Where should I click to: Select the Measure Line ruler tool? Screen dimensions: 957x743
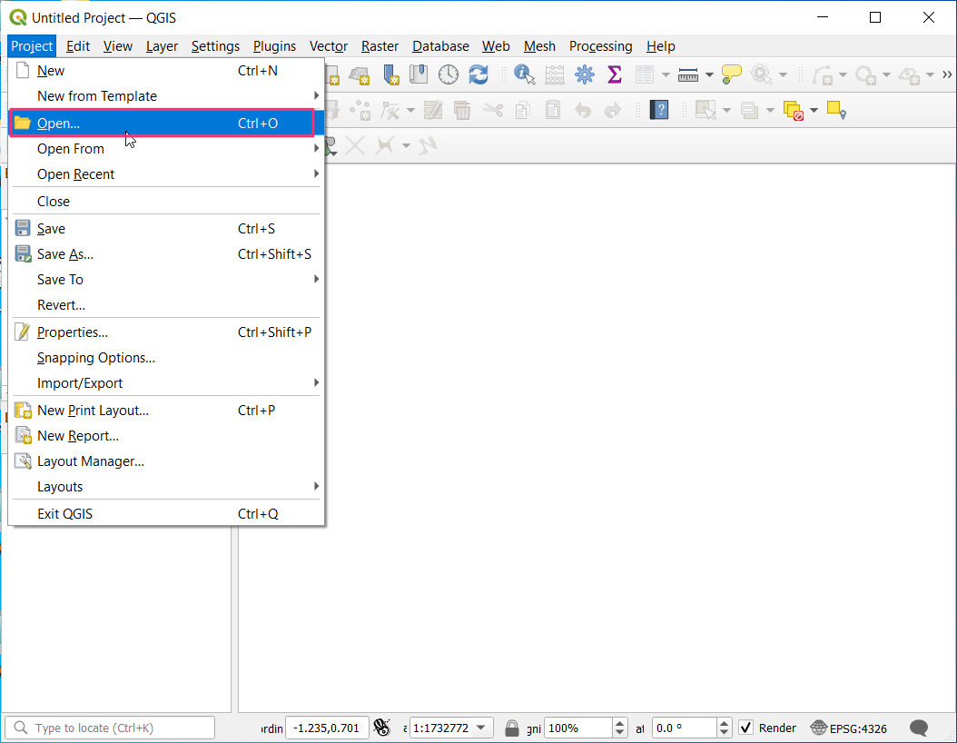point(688,74)
